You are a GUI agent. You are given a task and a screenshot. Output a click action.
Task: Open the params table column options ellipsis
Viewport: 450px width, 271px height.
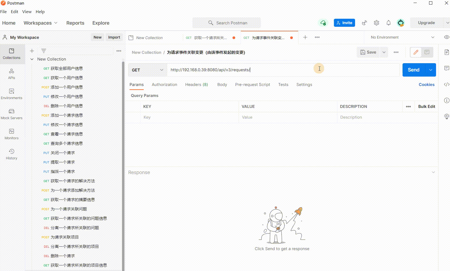[x=408, y=107]
